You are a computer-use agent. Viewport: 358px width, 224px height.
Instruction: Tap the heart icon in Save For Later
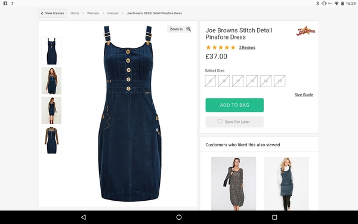point(220,122)
